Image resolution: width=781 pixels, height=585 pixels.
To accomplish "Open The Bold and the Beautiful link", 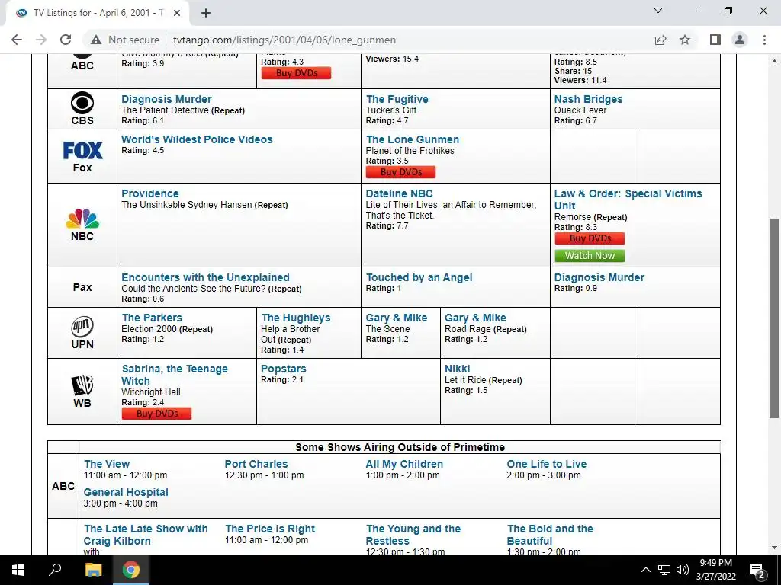I will coord(550,535).
